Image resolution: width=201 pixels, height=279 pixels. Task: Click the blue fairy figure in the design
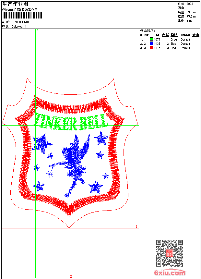point(74,165)
